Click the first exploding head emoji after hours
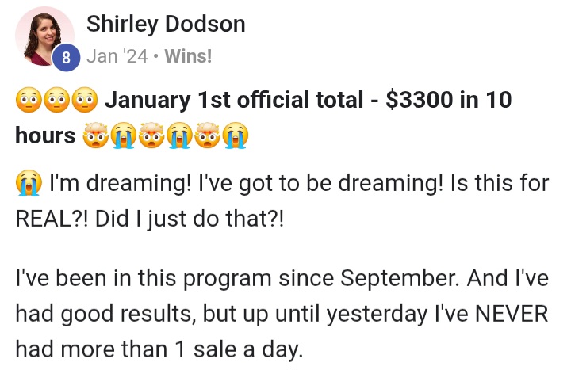 95,135
